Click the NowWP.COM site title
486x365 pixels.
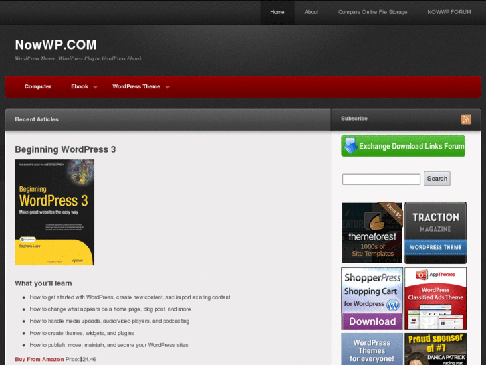55,45
